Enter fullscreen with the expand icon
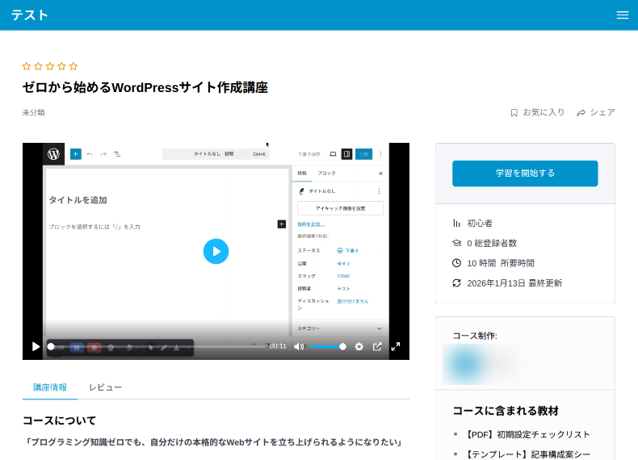 [396, 346]
